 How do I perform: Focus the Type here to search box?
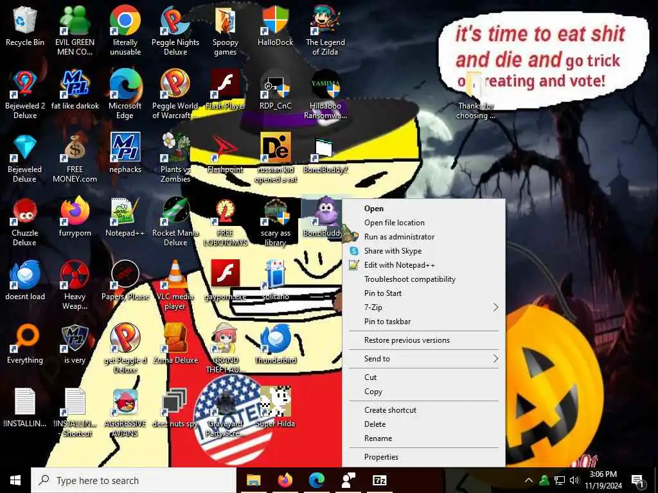(134, 480)
